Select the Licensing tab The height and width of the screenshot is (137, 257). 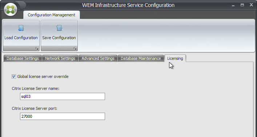(175, 58)
